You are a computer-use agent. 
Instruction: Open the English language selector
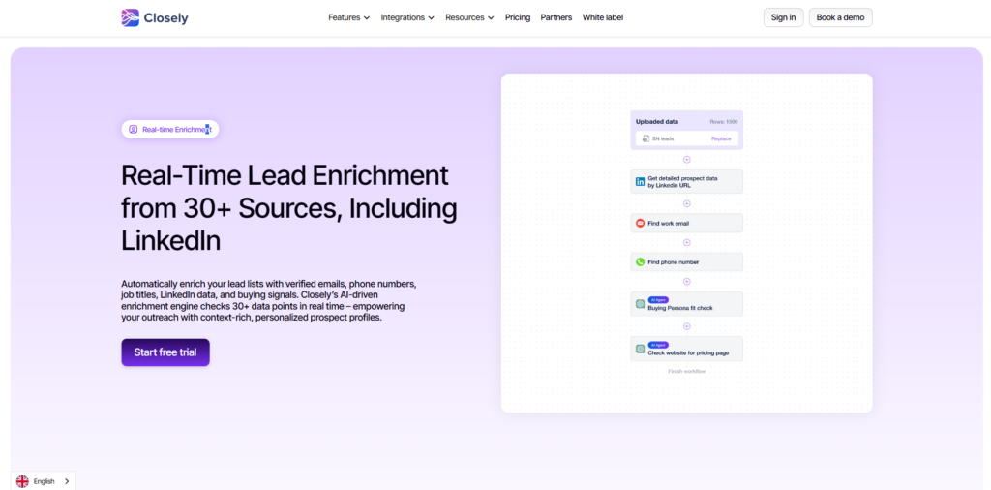(x=44, y=481)
